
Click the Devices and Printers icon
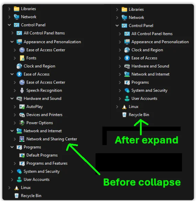[x=22, y=115]
